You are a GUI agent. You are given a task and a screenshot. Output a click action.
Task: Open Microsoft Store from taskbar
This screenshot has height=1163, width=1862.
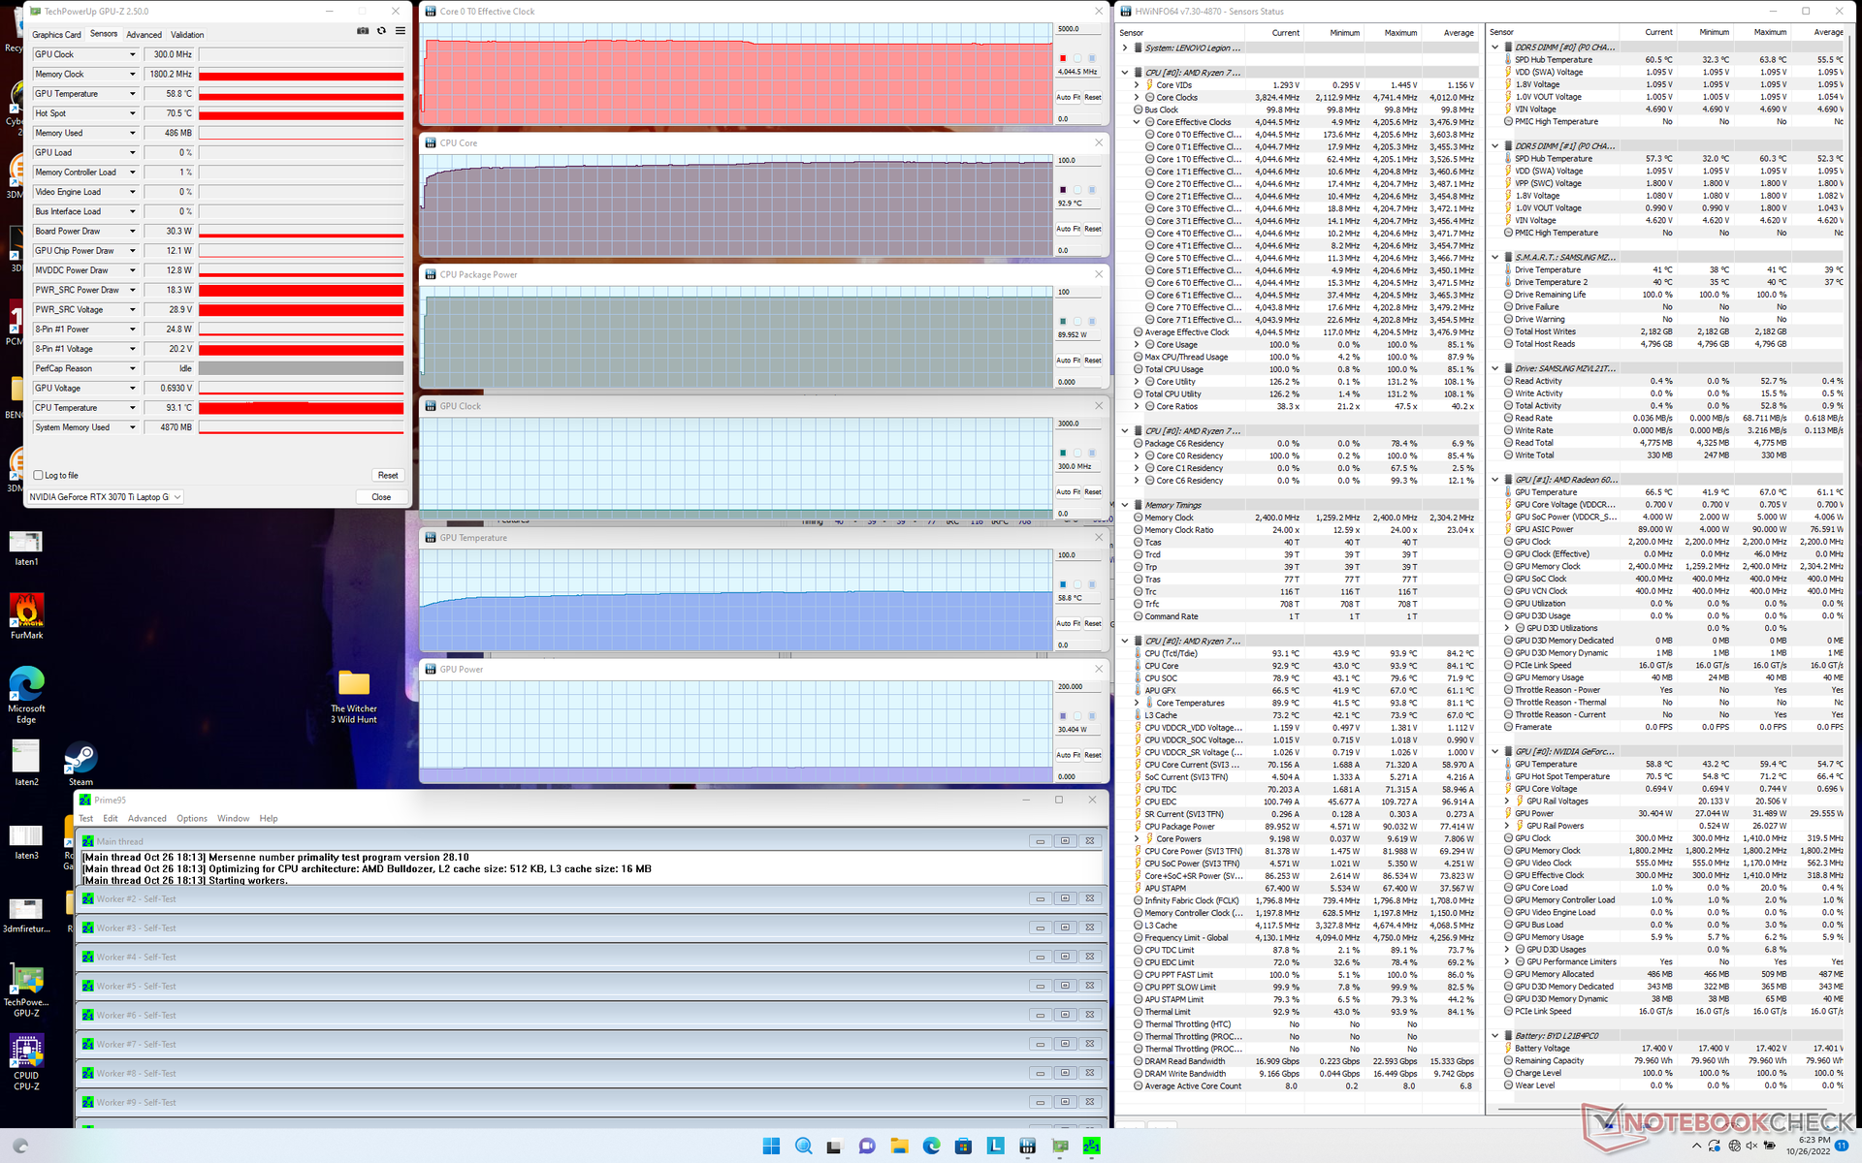pyautogui.click(x=963, y=1147)
